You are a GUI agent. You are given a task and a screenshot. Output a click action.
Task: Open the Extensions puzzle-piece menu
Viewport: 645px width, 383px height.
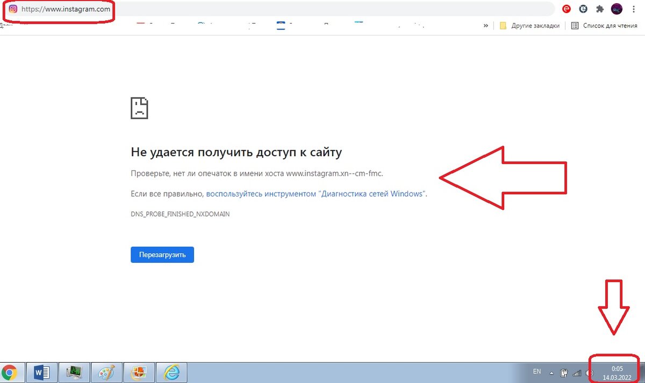pyautogui.click(x=600, y=9)
